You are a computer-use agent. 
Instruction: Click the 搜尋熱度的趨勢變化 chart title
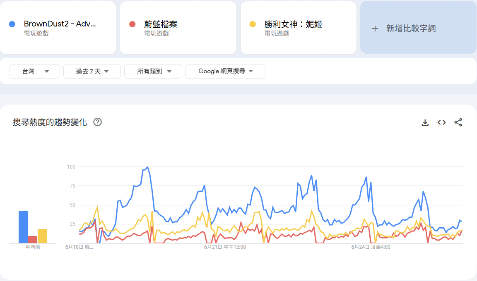(x=50, y=122)
